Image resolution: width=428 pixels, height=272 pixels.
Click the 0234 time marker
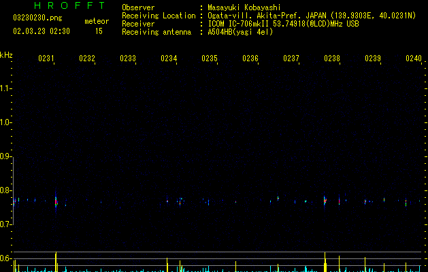point(169,58)
